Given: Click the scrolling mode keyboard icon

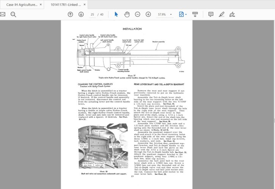Looking at the screenshot, I should (195, 14).
